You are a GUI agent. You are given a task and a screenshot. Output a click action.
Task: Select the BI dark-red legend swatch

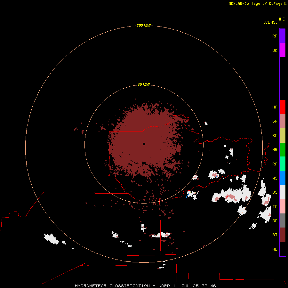[x=283, y=235]
